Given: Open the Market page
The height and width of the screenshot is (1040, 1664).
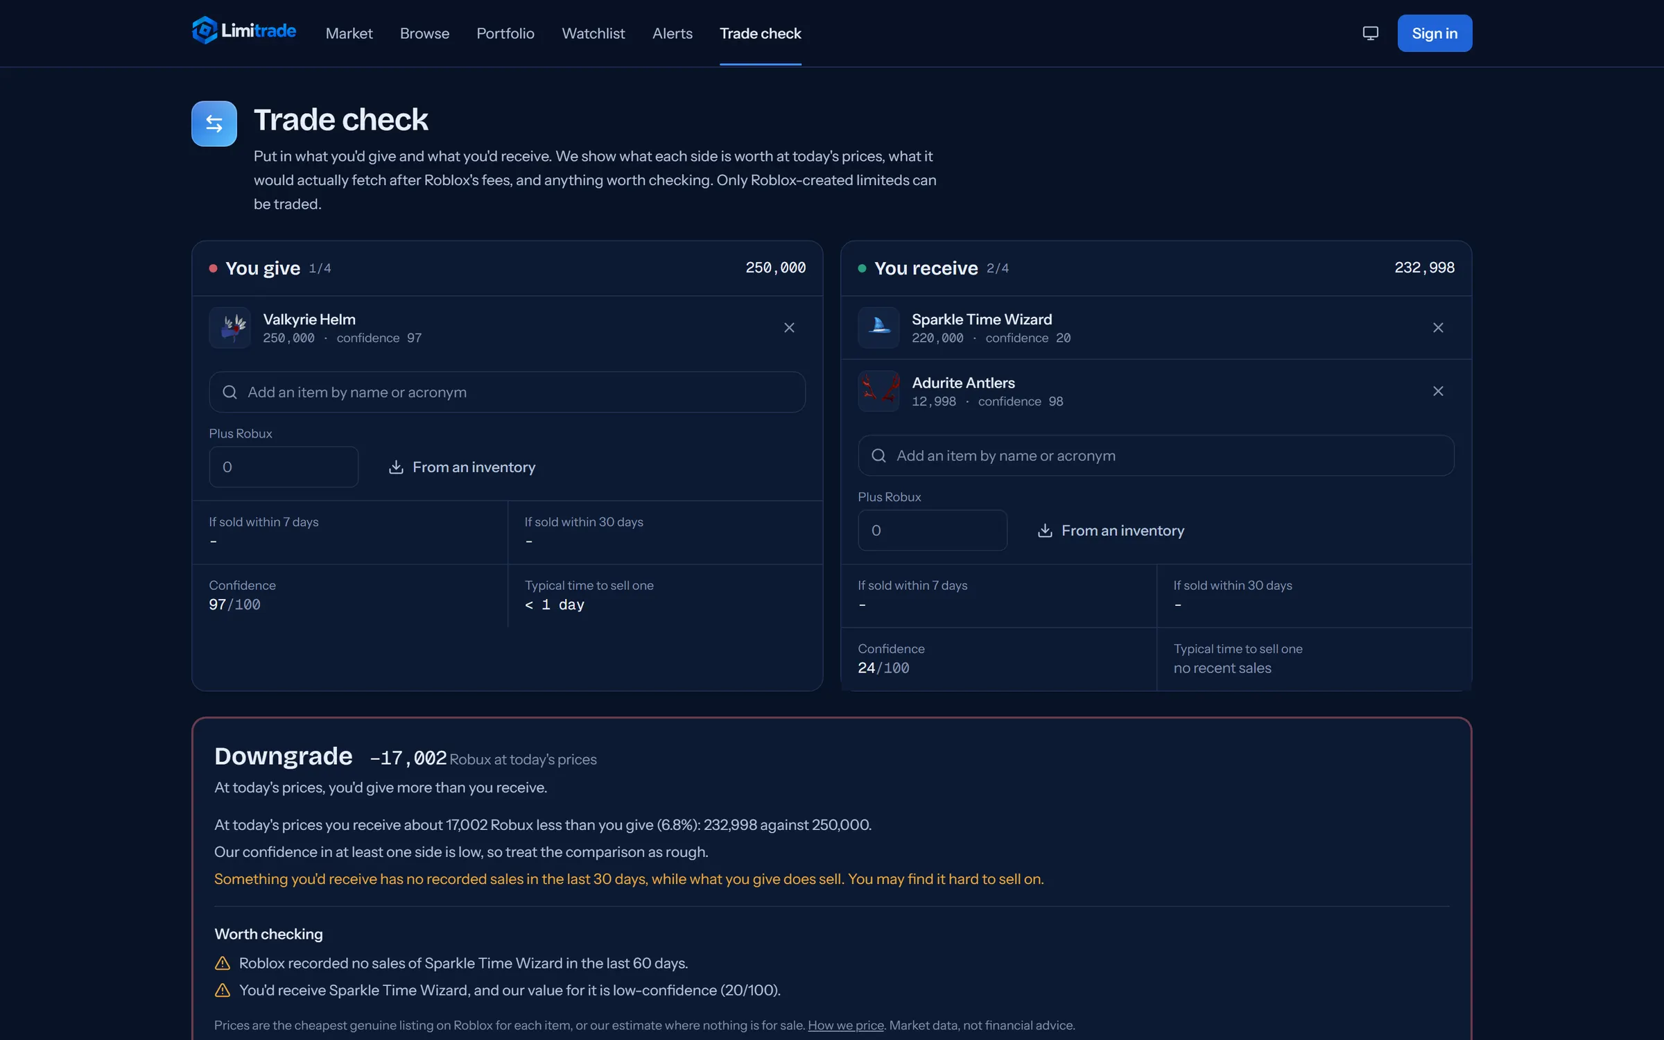Looking at the screenshot, I should pos(349,33).
